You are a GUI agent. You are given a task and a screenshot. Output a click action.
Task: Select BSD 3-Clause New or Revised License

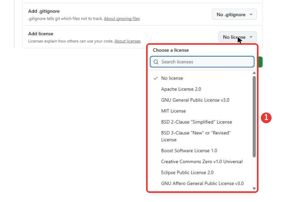201,136
